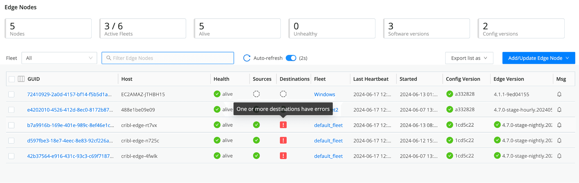The image size is (579, 183).
Task: Open the column chooser icon next to GUID
Action: point(21,79)
